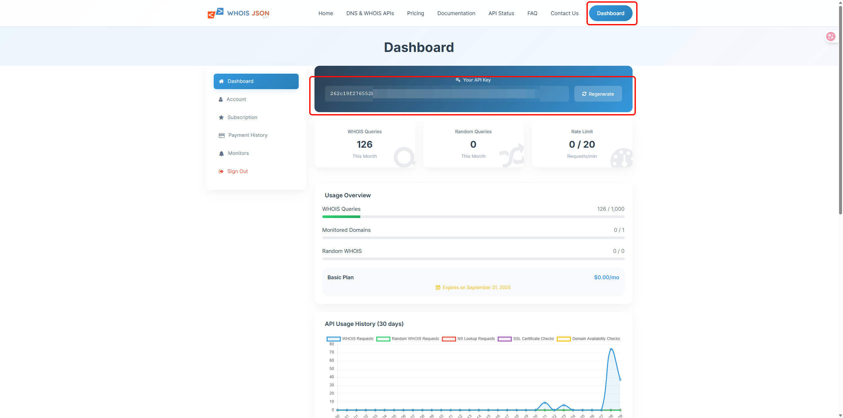Click the WHOIS Queries usage progress bar

473,217
